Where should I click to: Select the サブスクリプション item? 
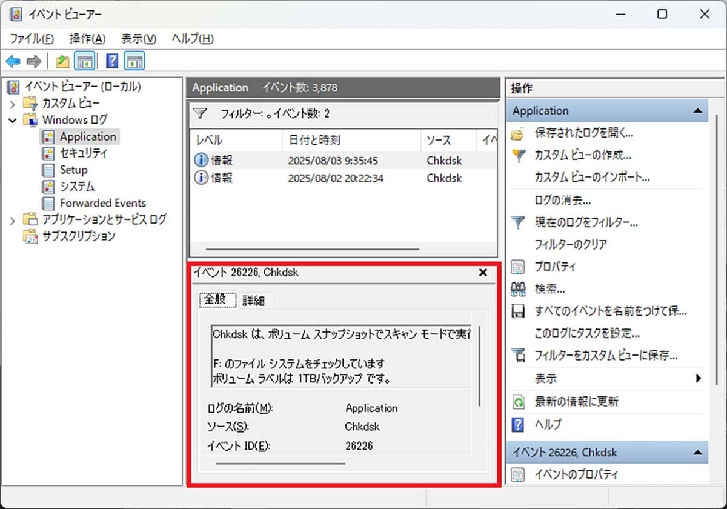78,236
